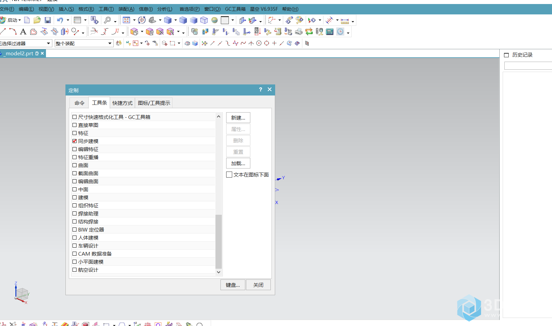
Task: Close the _model2.prt tab
Action: pos(42,53)
